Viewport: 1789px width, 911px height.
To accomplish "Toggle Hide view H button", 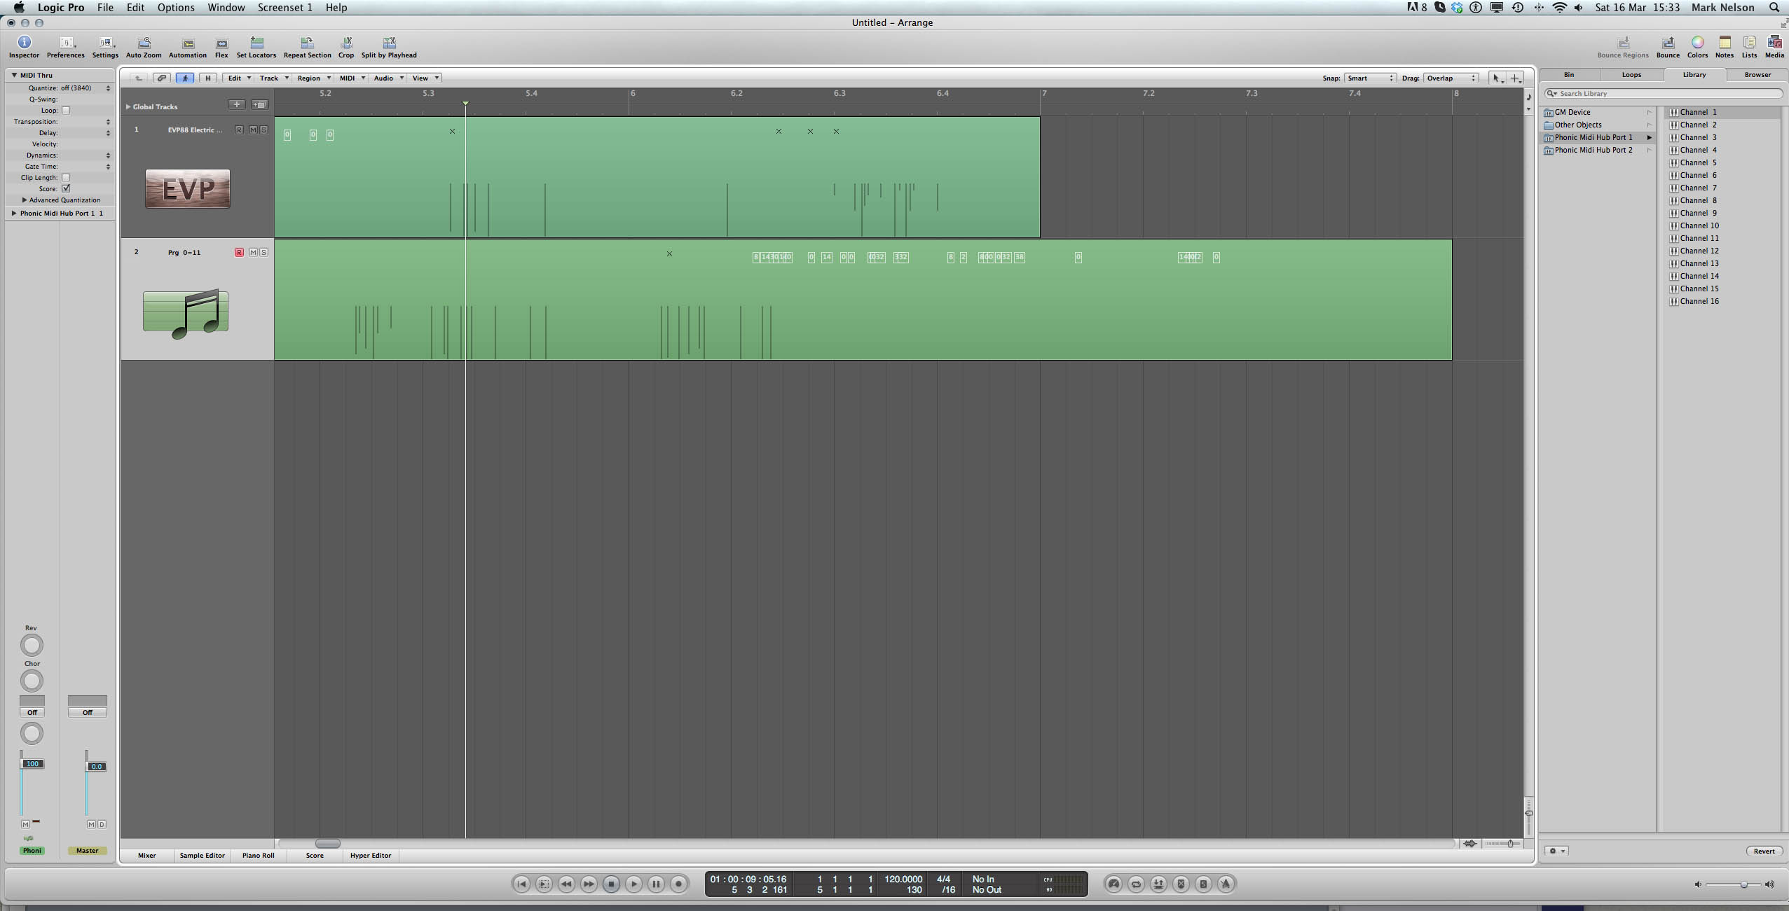I will point(207,78).
